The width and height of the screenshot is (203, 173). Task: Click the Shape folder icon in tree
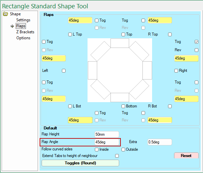5,14
